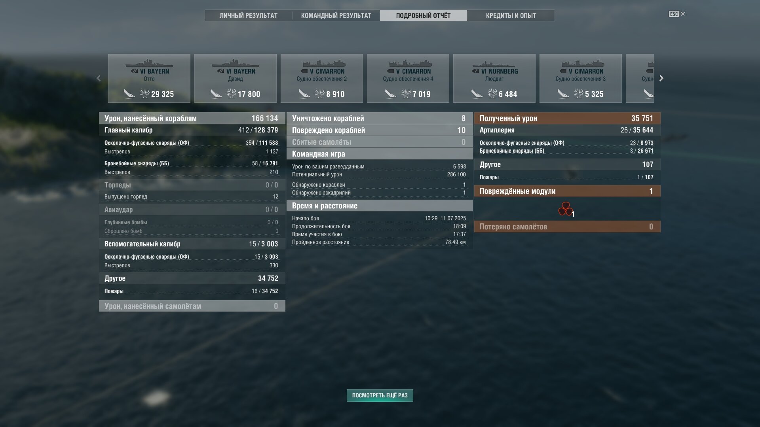The image size is (760, 427).
Task: Click the Полученный урон header row
Action: tap(567, 118)
